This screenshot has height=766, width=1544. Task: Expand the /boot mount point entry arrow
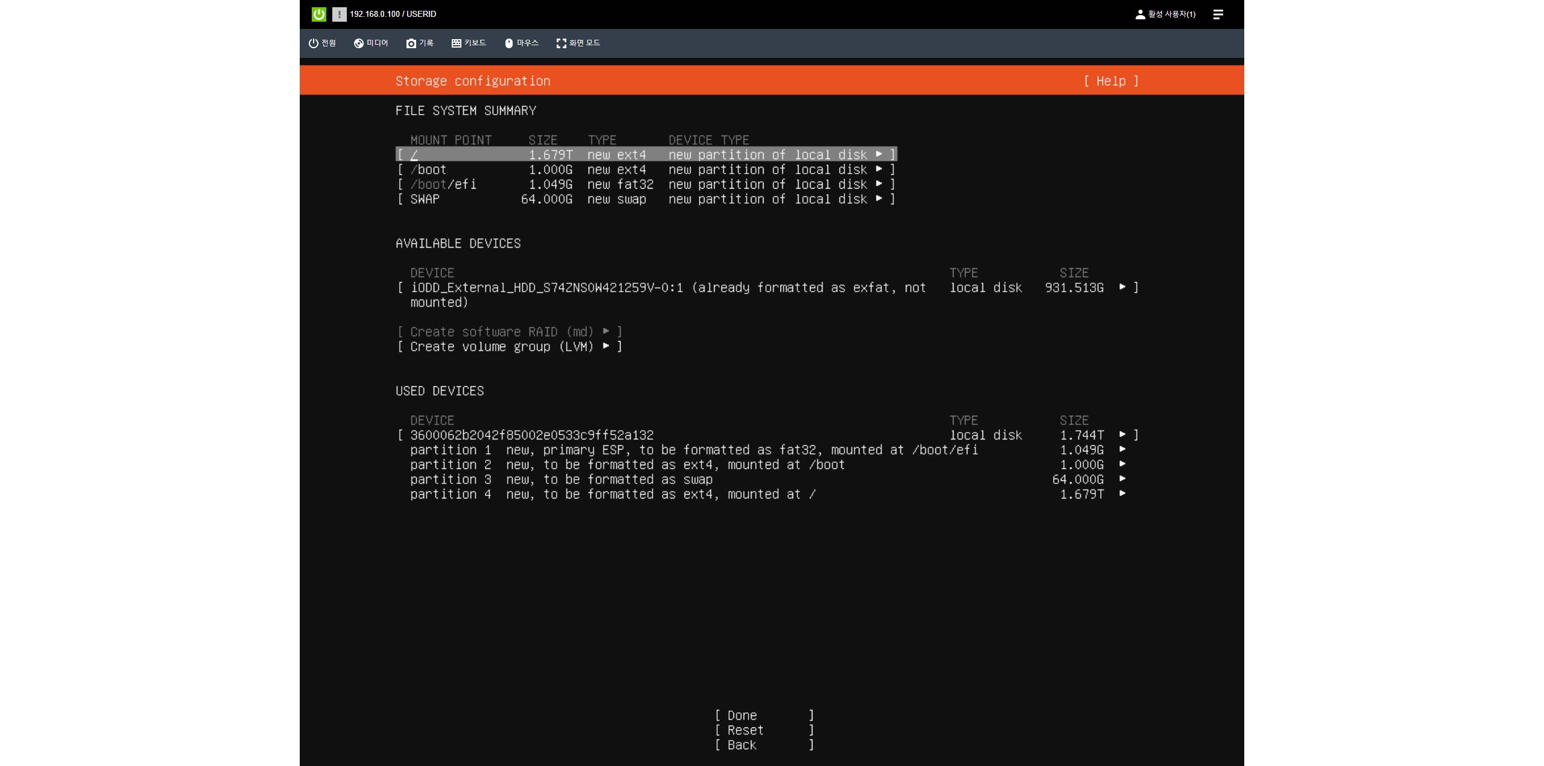[x=879, y=169]
